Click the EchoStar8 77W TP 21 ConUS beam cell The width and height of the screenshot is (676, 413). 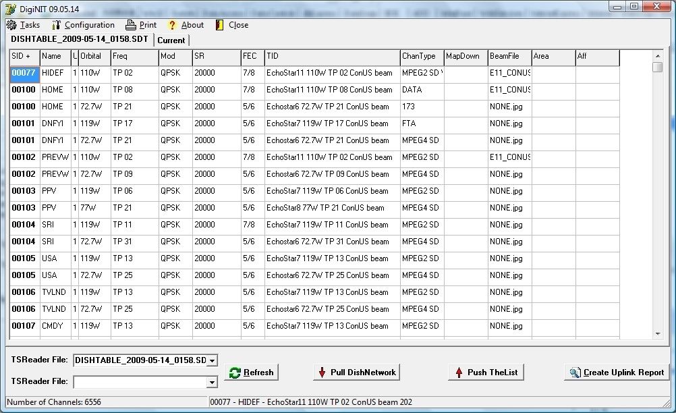[x=333, y=209]
